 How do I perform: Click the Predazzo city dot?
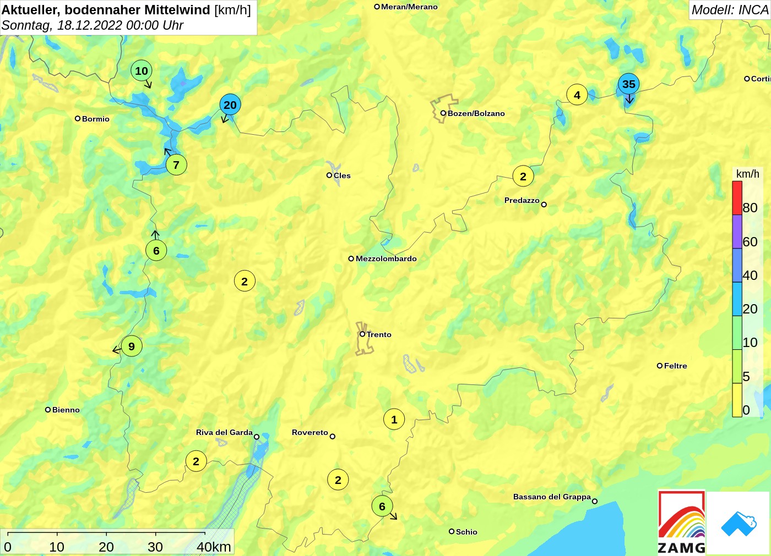pyautogui.click(x=544, y=205)
